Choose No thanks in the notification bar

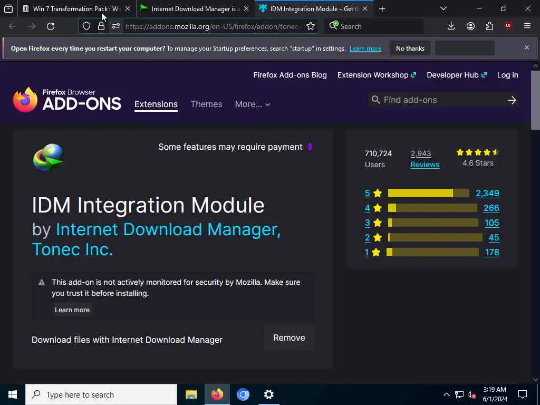[410, 48]
